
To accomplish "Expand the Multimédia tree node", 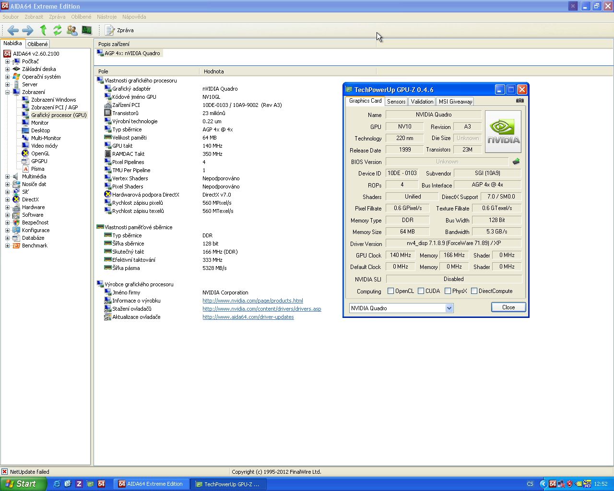I will pos(7,176).
